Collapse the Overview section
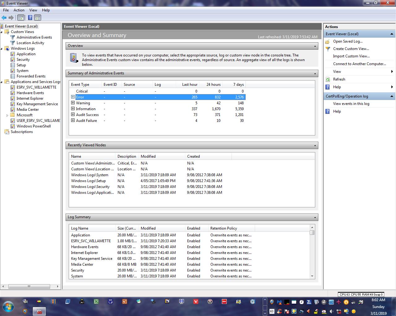Screen dimensions: 396x316 [x=315, y=46]
